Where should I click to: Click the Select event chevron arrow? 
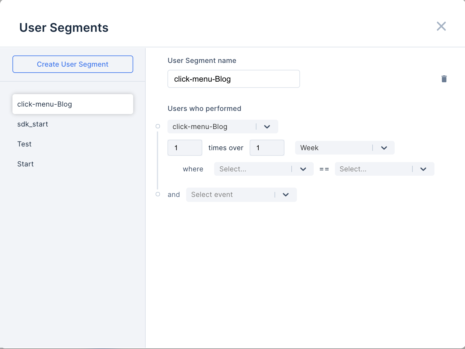click(x=286, y=195)
